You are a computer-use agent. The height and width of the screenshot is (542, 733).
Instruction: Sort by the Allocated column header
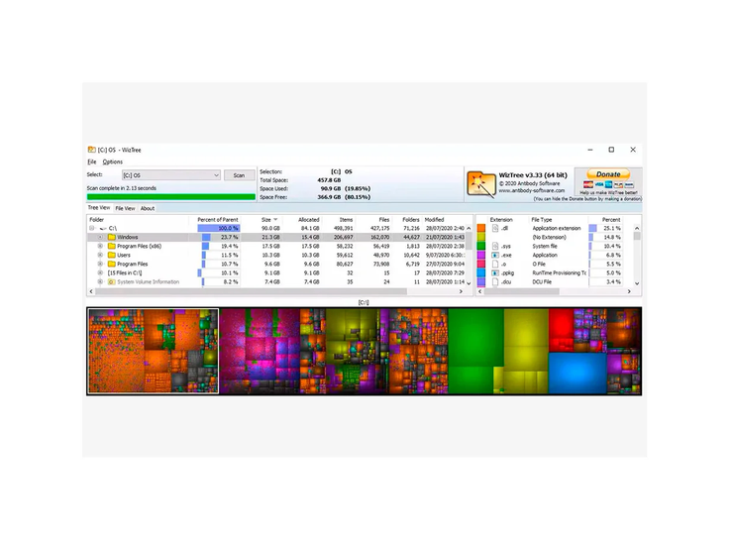308,219
